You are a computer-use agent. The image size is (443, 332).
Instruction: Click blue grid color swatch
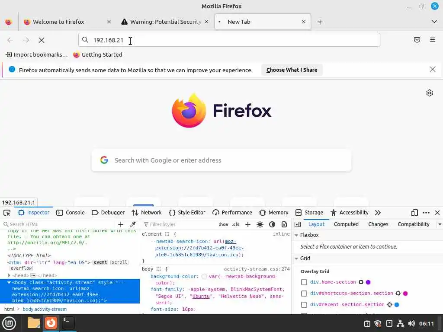coord(397,305)
